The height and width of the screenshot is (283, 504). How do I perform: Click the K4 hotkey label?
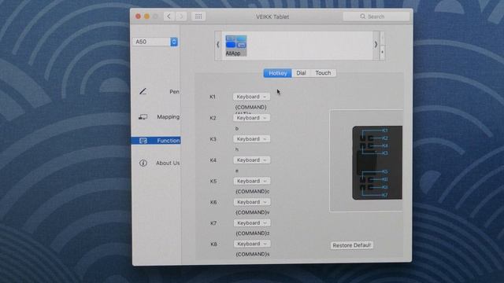(x=213, y=160)
